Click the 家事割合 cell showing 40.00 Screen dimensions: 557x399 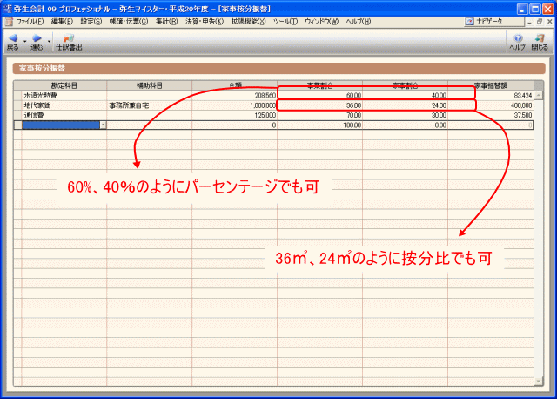point(406,95)
